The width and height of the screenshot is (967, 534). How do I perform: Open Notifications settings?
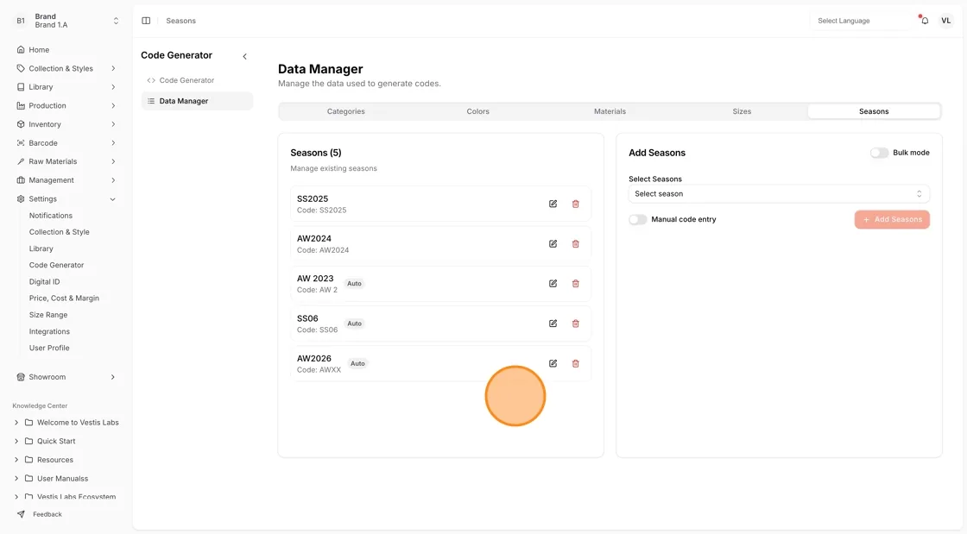tap(51, 216)
